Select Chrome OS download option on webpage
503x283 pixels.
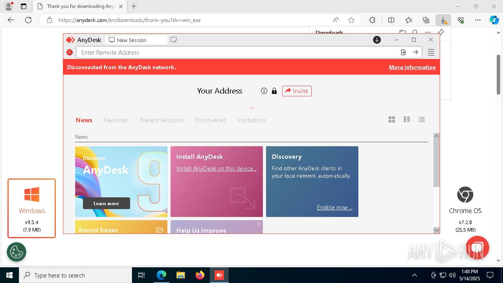coord(465,208)
